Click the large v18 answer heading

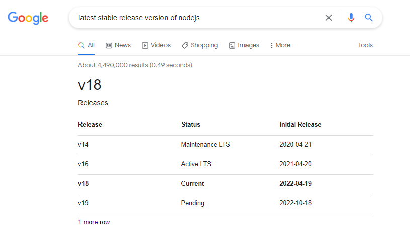90,85
